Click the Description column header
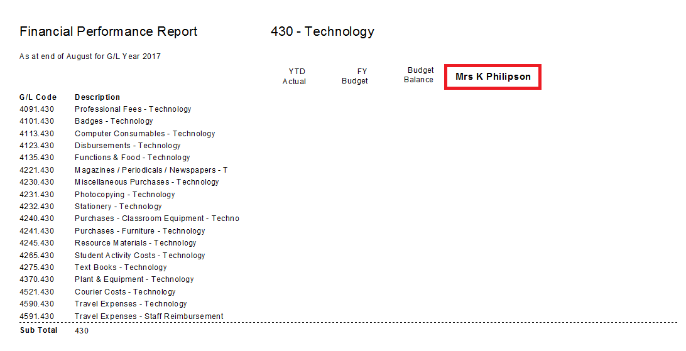Image resolution: width=686 pixels, height=351 pixels. (x=97, y=97)
